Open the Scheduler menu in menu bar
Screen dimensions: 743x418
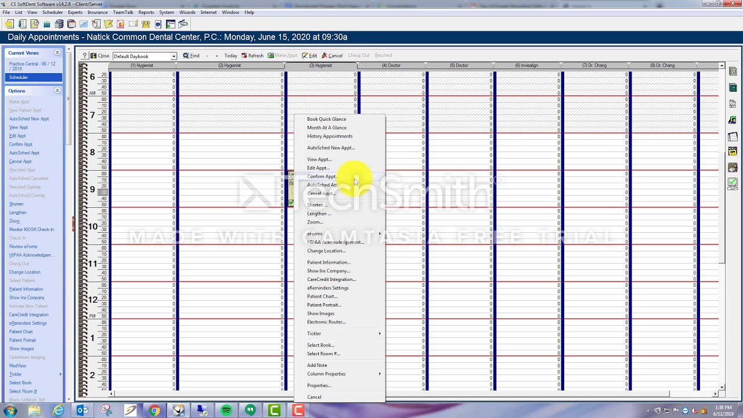(x=53, y=12)
